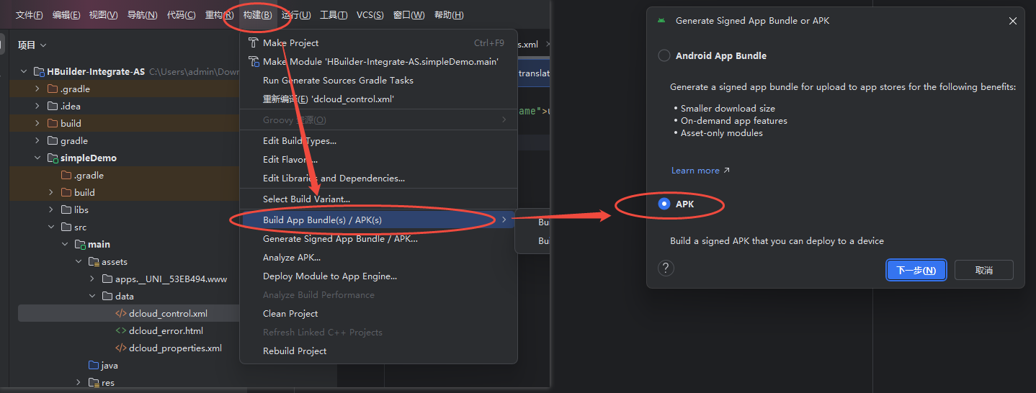Expand the libs folder chevron

[x=51, y=209]
